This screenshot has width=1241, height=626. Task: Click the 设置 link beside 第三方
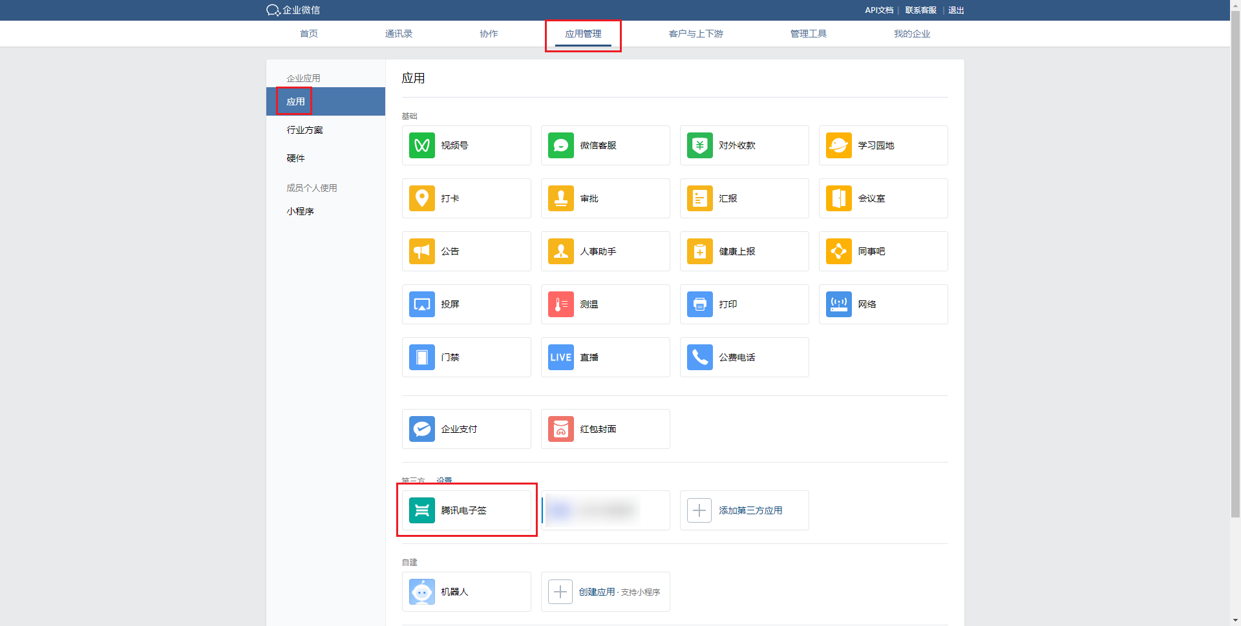coord(444,481)
